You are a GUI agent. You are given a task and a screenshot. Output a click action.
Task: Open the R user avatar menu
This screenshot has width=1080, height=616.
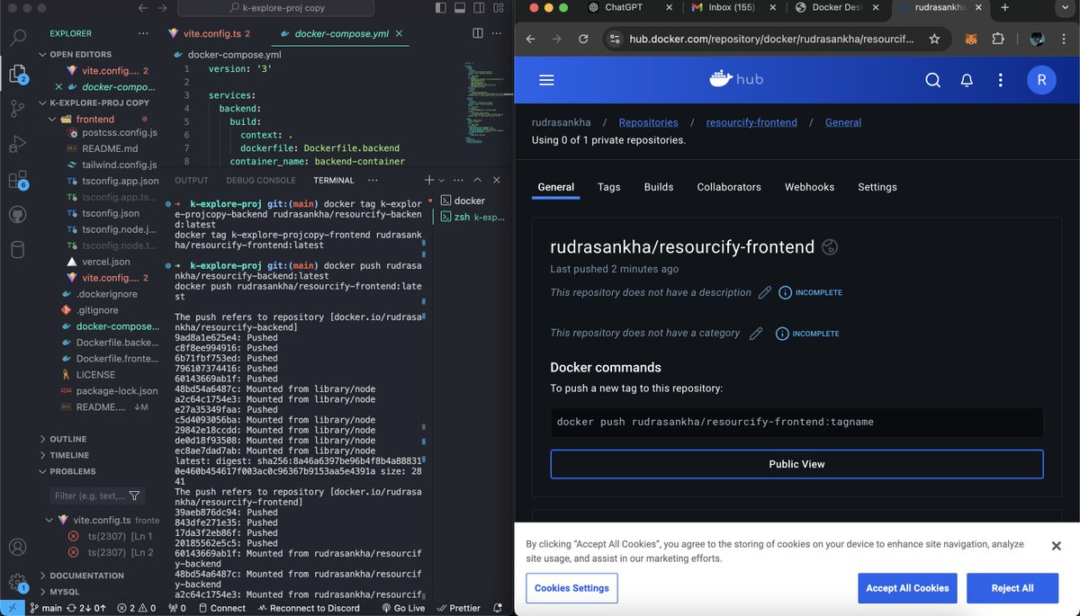point(1041,80)
